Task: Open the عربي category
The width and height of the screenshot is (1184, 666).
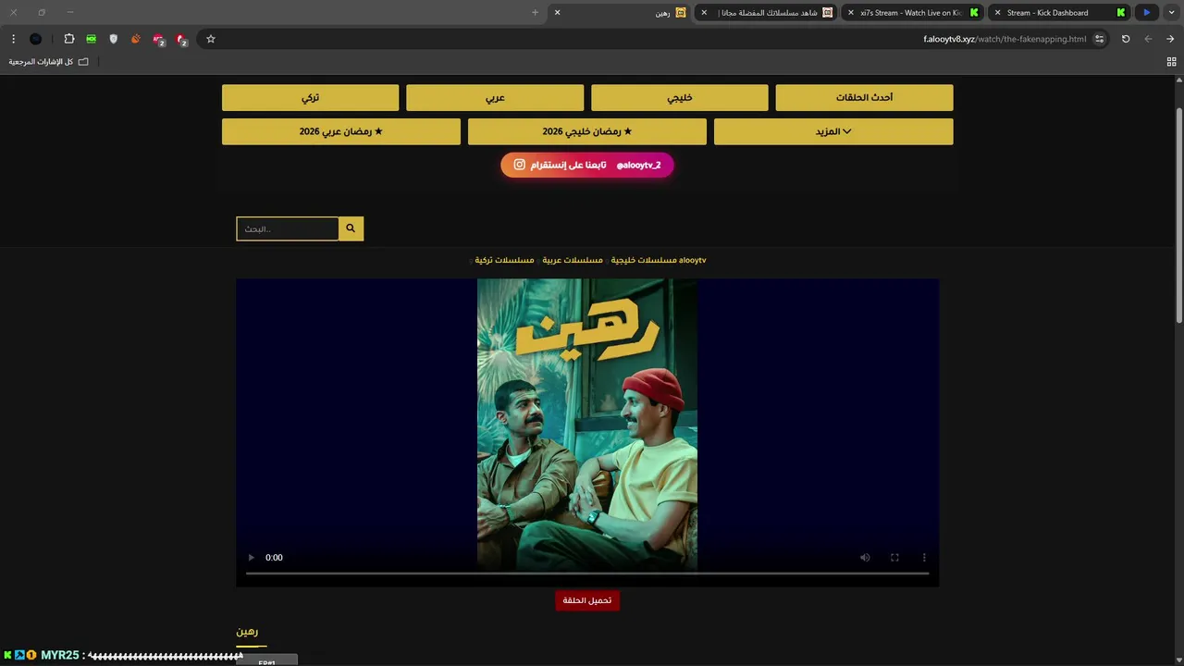Action: 495,97
